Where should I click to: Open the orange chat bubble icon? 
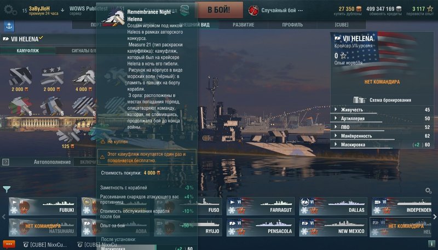coord(9,245)
